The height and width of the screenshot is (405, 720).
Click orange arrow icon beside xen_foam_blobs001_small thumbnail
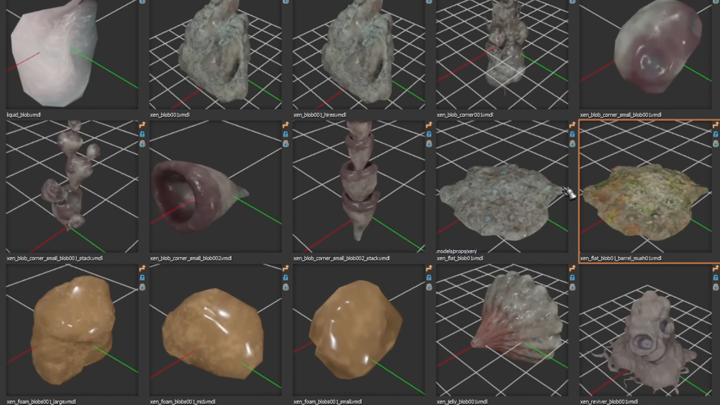[x=429, y=268]
